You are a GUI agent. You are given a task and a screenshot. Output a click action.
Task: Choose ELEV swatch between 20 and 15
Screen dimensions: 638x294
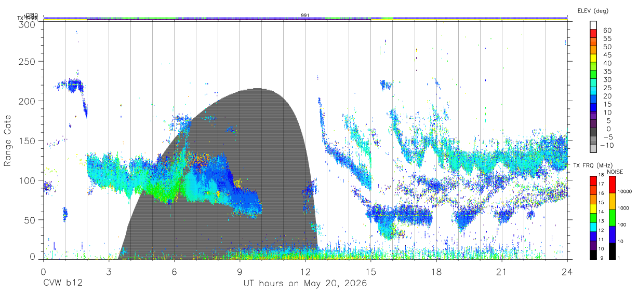[594, 100]
